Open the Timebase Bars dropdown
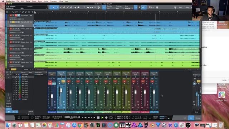This screenshot has width=229, height=129. point(119,8)
